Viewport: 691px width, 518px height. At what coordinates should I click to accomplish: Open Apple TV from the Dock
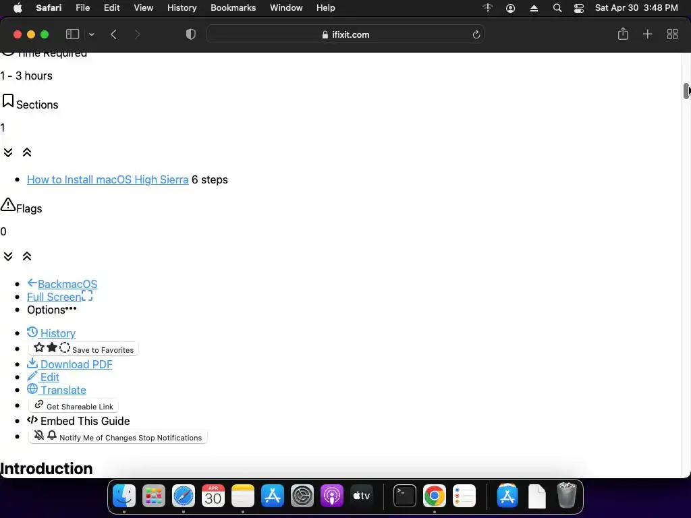362,496
